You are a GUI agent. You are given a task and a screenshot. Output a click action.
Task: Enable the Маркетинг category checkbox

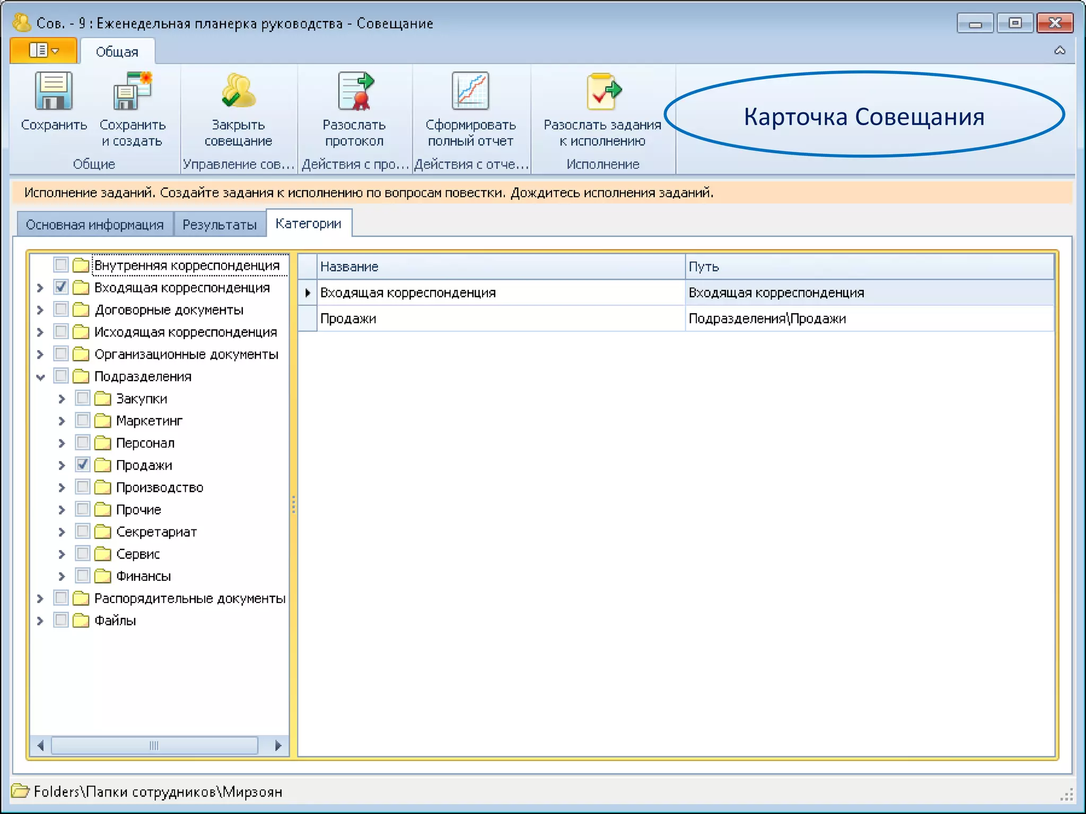tap(83, 420)
